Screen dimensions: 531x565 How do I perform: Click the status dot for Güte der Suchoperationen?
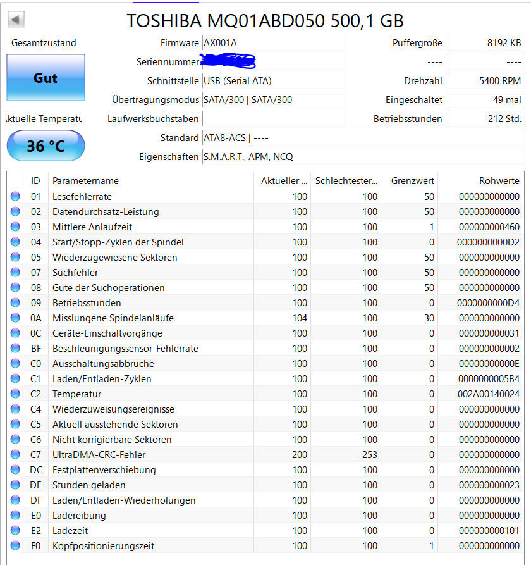point(15,287)
